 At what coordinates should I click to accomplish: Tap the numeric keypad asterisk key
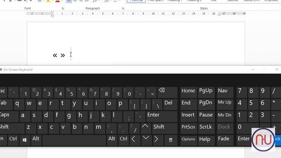click(x=276, y=104)
